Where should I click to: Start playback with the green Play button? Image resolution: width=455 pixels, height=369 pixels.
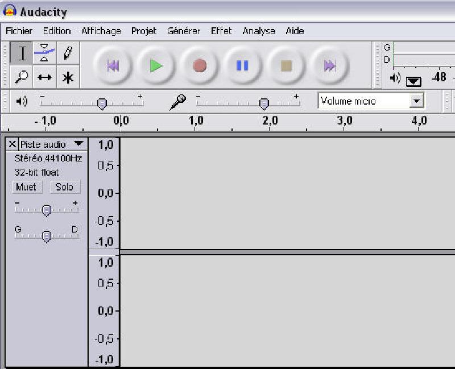click(x=156, y=65)
